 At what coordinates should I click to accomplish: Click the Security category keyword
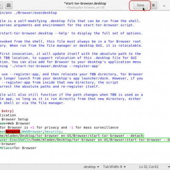pyautogui.click(x=53, y=132)
